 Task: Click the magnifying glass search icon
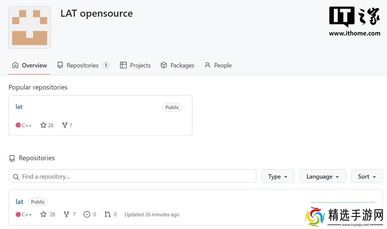pyautogui.click(x=16, y=177)
